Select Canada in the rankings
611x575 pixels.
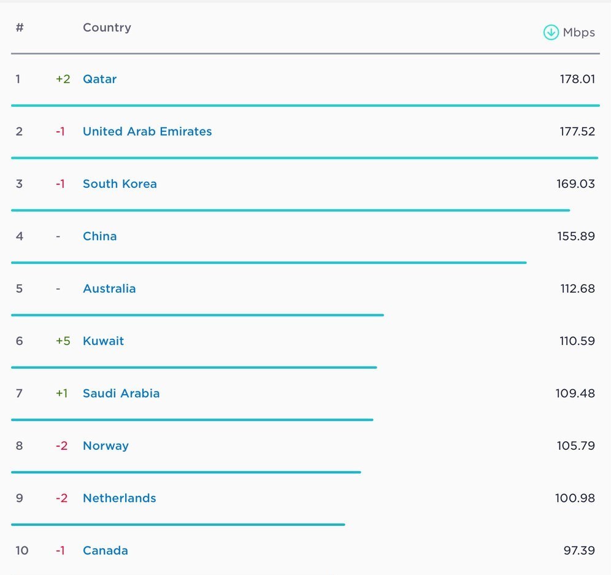106,550
